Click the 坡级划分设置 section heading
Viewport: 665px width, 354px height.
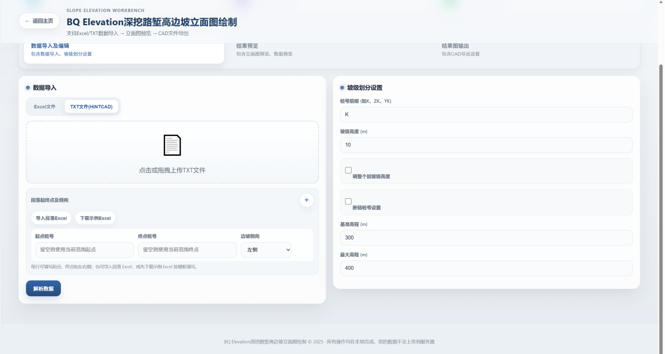pos(365,88)
